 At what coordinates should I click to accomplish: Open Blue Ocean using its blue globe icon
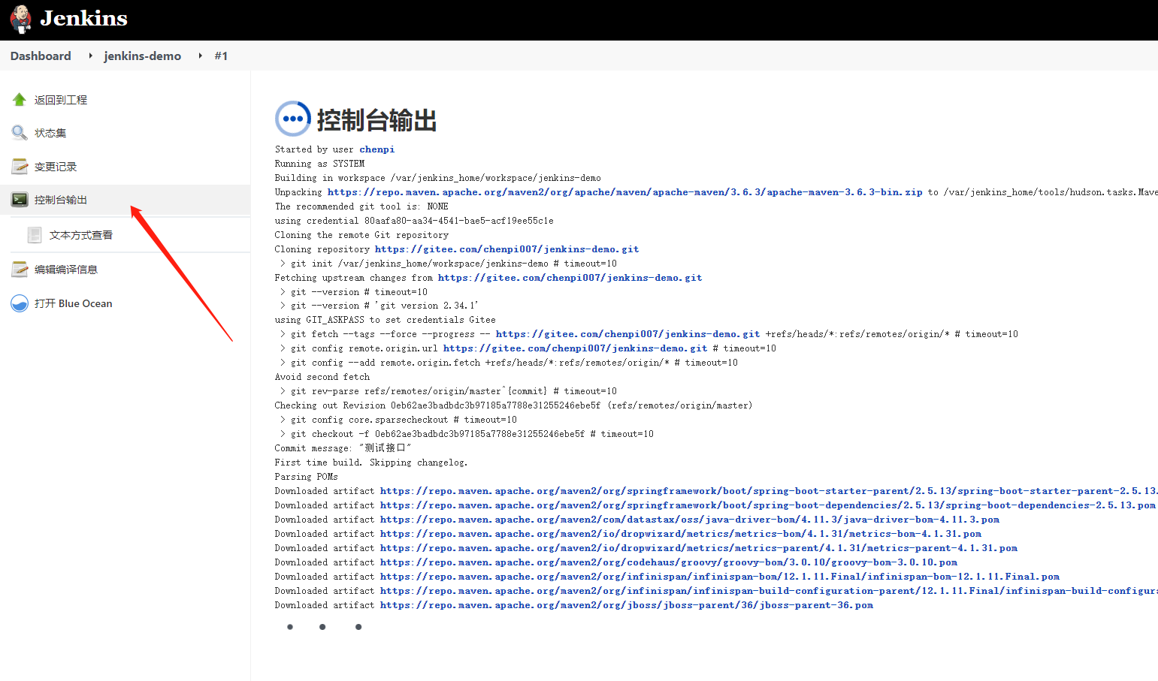19,303
